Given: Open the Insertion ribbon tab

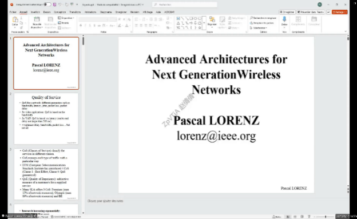Looking at the screenshot, I should 35,12.
